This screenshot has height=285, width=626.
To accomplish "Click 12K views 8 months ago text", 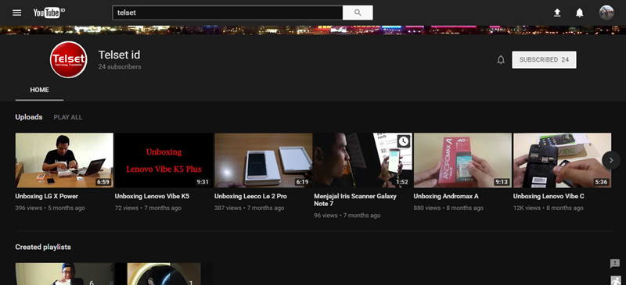I will (549, 208).
